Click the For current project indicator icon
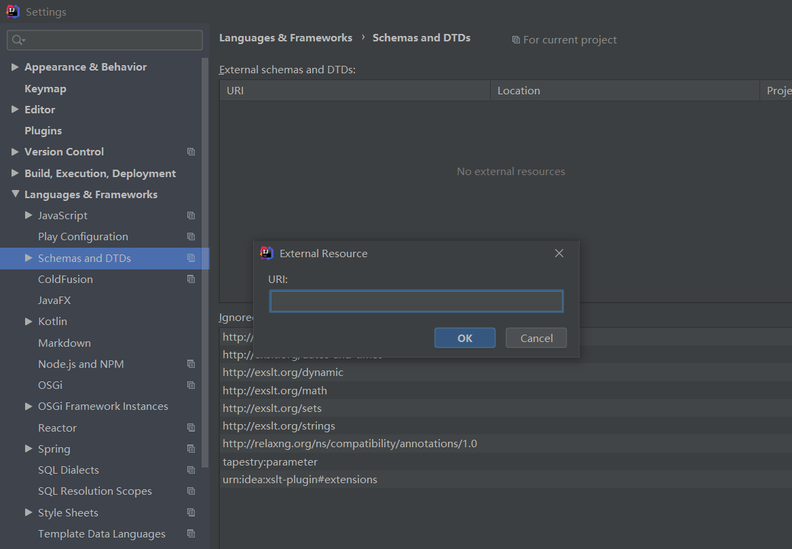Screen dimensions: 792x549 [x=515, y=39]
